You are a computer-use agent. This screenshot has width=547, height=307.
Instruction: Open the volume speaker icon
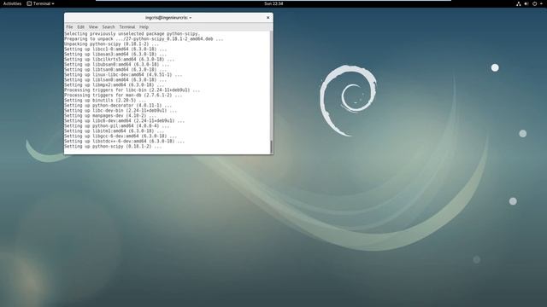[x=526, y=3]
